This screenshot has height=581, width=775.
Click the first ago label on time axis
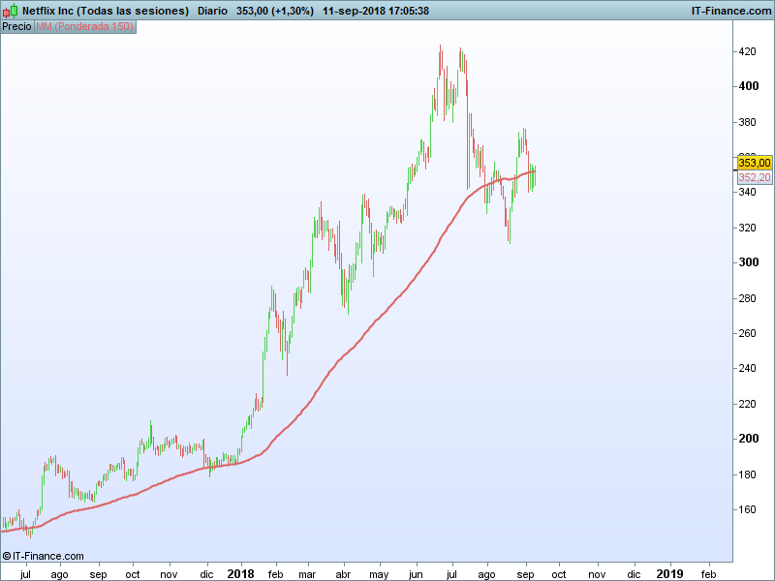pyautogui.click(x=59, y=575)
